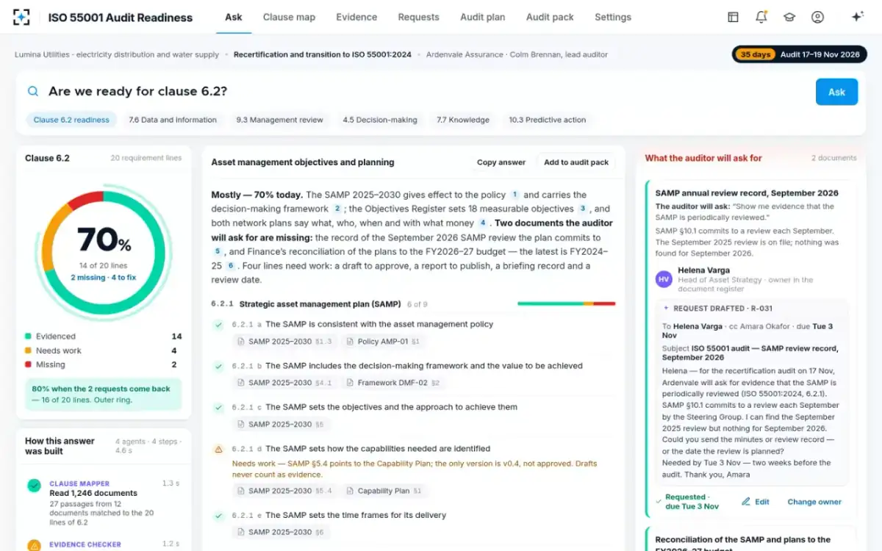Click the green check icon for line 6.2.1 a

pyautogui.click(x=218, y=325)
